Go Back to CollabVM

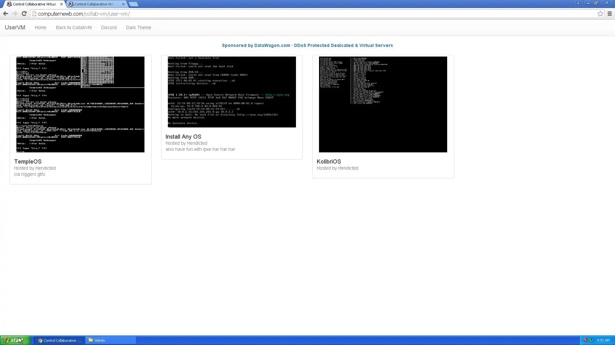point(74,27)
